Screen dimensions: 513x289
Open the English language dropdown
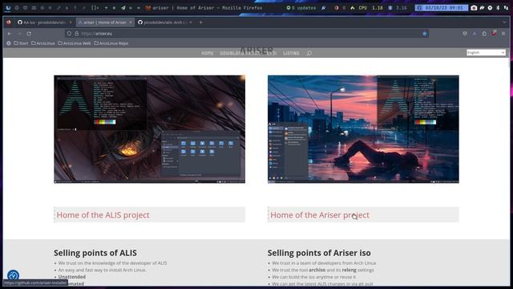[486, 52]
